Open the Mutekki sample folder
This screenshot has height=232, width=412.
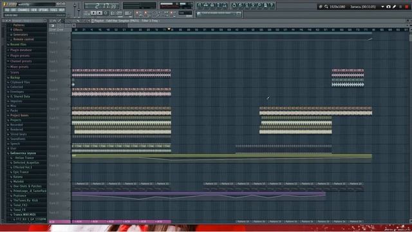click(19, 182)
